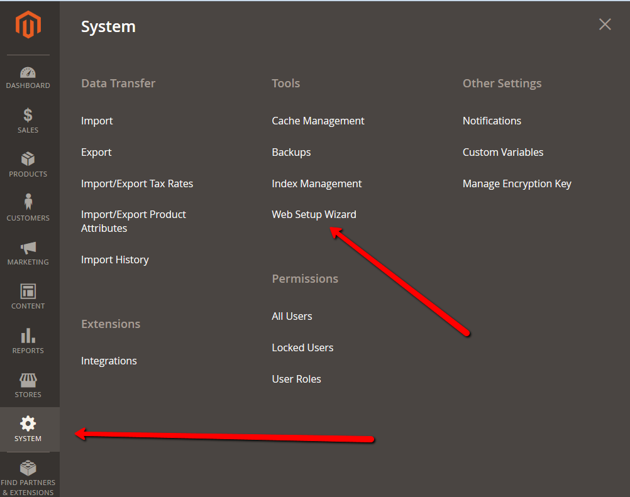Launch the Web Setup Wizard

(314, 214)
